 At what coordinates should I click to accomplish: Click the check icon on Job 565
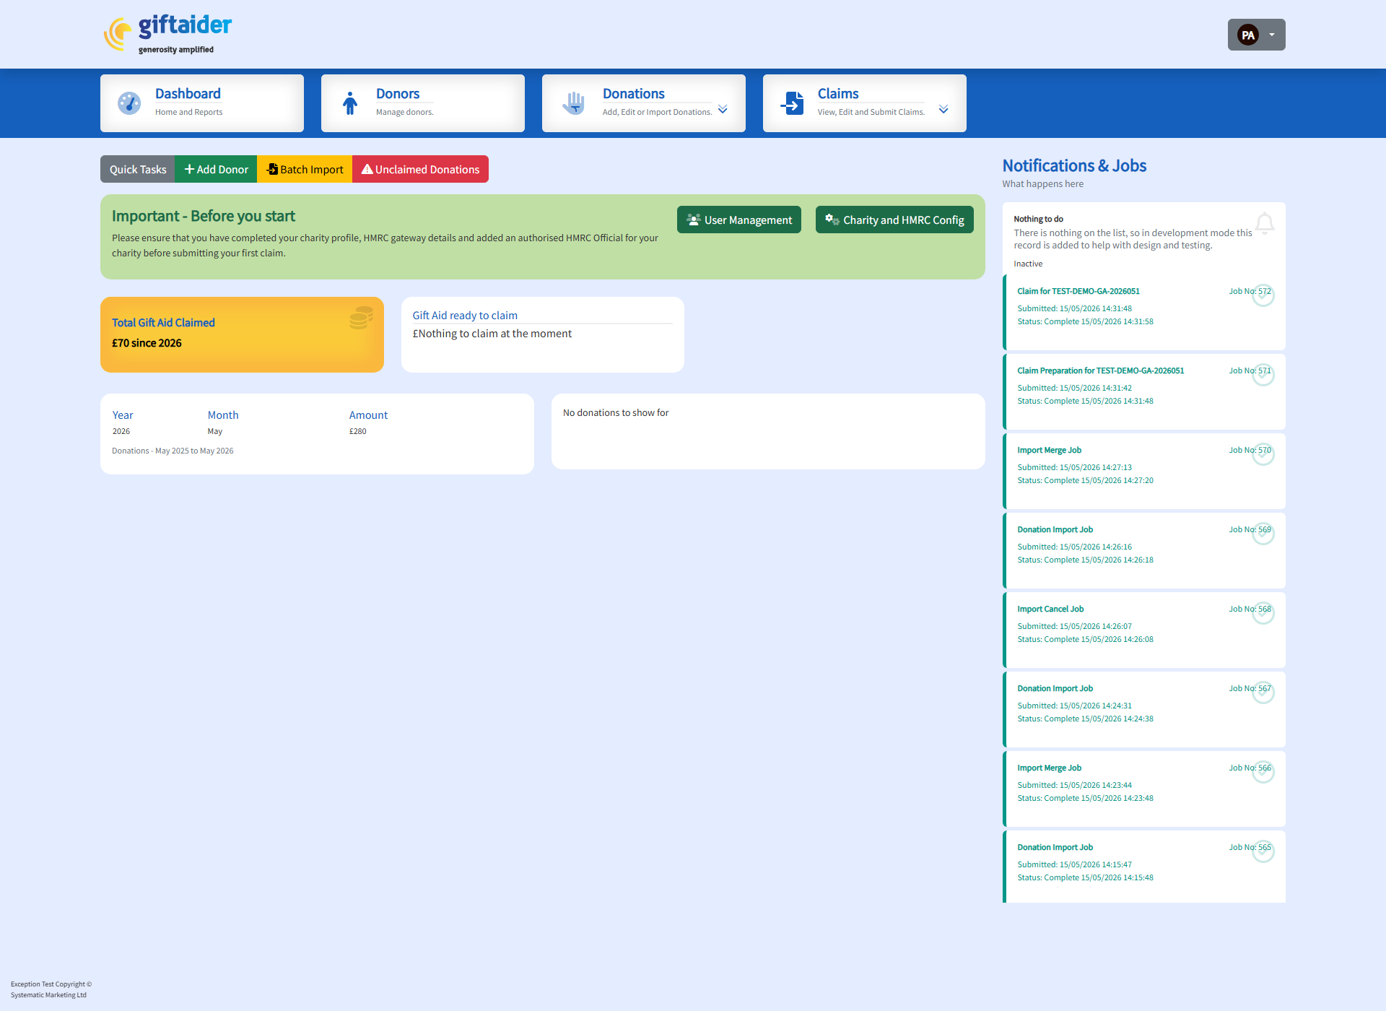click(x=1263, y=851)
